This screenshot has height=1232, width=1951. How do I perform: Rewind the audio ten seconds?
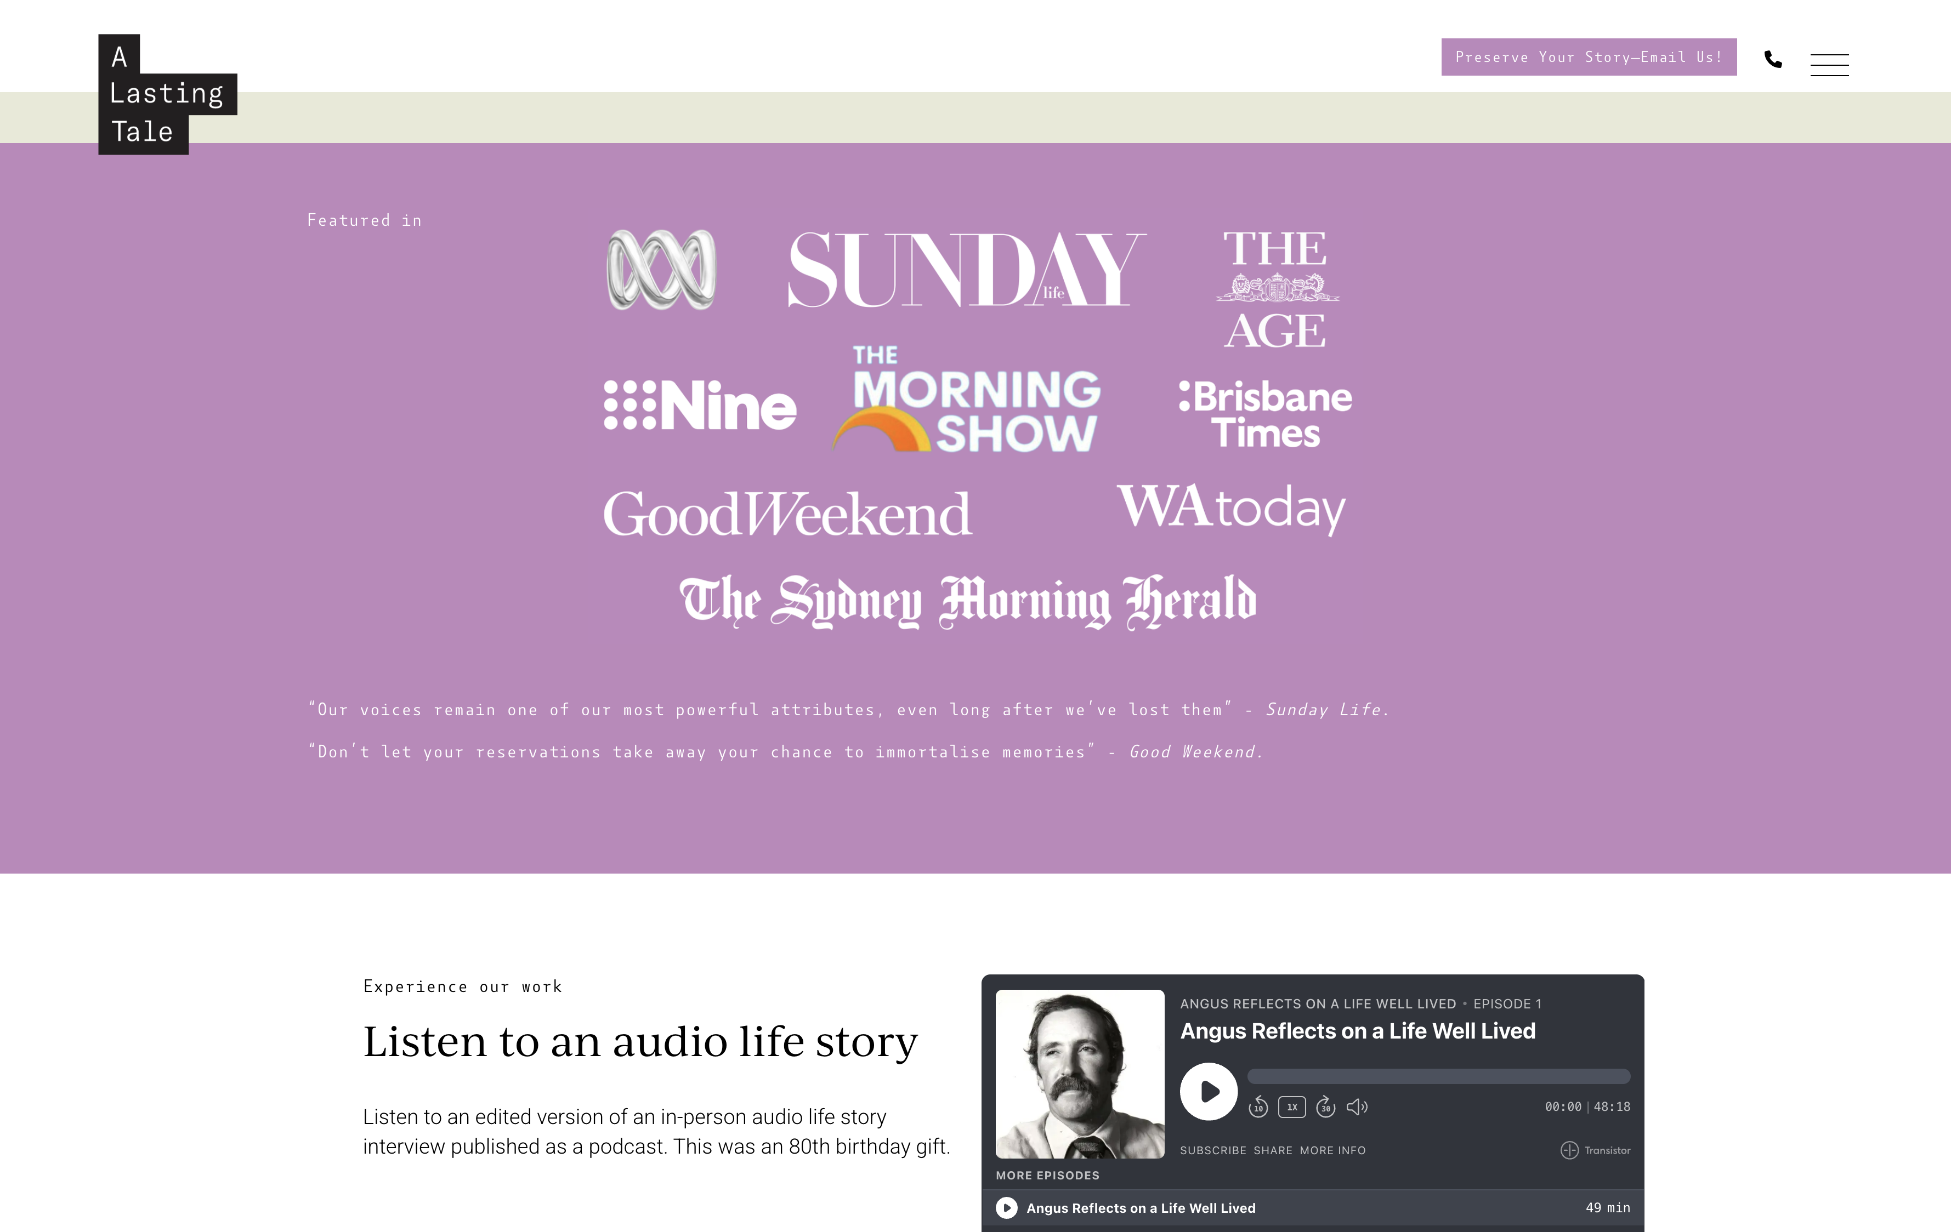click(x=1258, y=1106)
